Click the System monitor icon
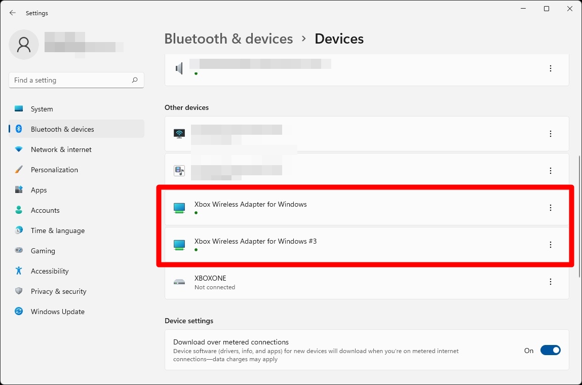The width and height of the screenshot is (582, 385). pos(19,108)
